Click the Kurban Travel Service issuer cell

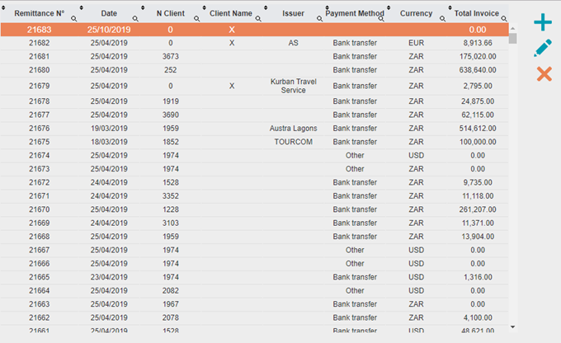pos(294,86)
